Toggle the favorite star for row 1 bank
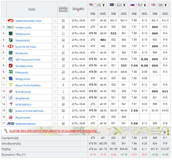The height and width of the screenshot is (160, 172). pos(55,20)
